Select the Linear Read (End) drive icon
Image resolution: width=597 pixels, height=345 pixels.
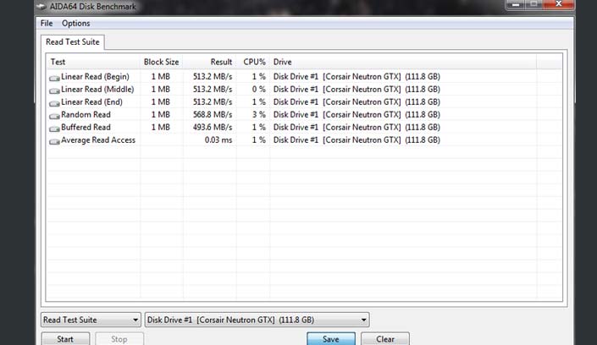(x=55, y=102)
